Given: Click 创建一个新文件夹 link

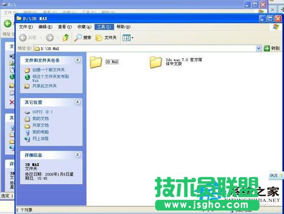Looking at the screenshot, I should point(48,70).
